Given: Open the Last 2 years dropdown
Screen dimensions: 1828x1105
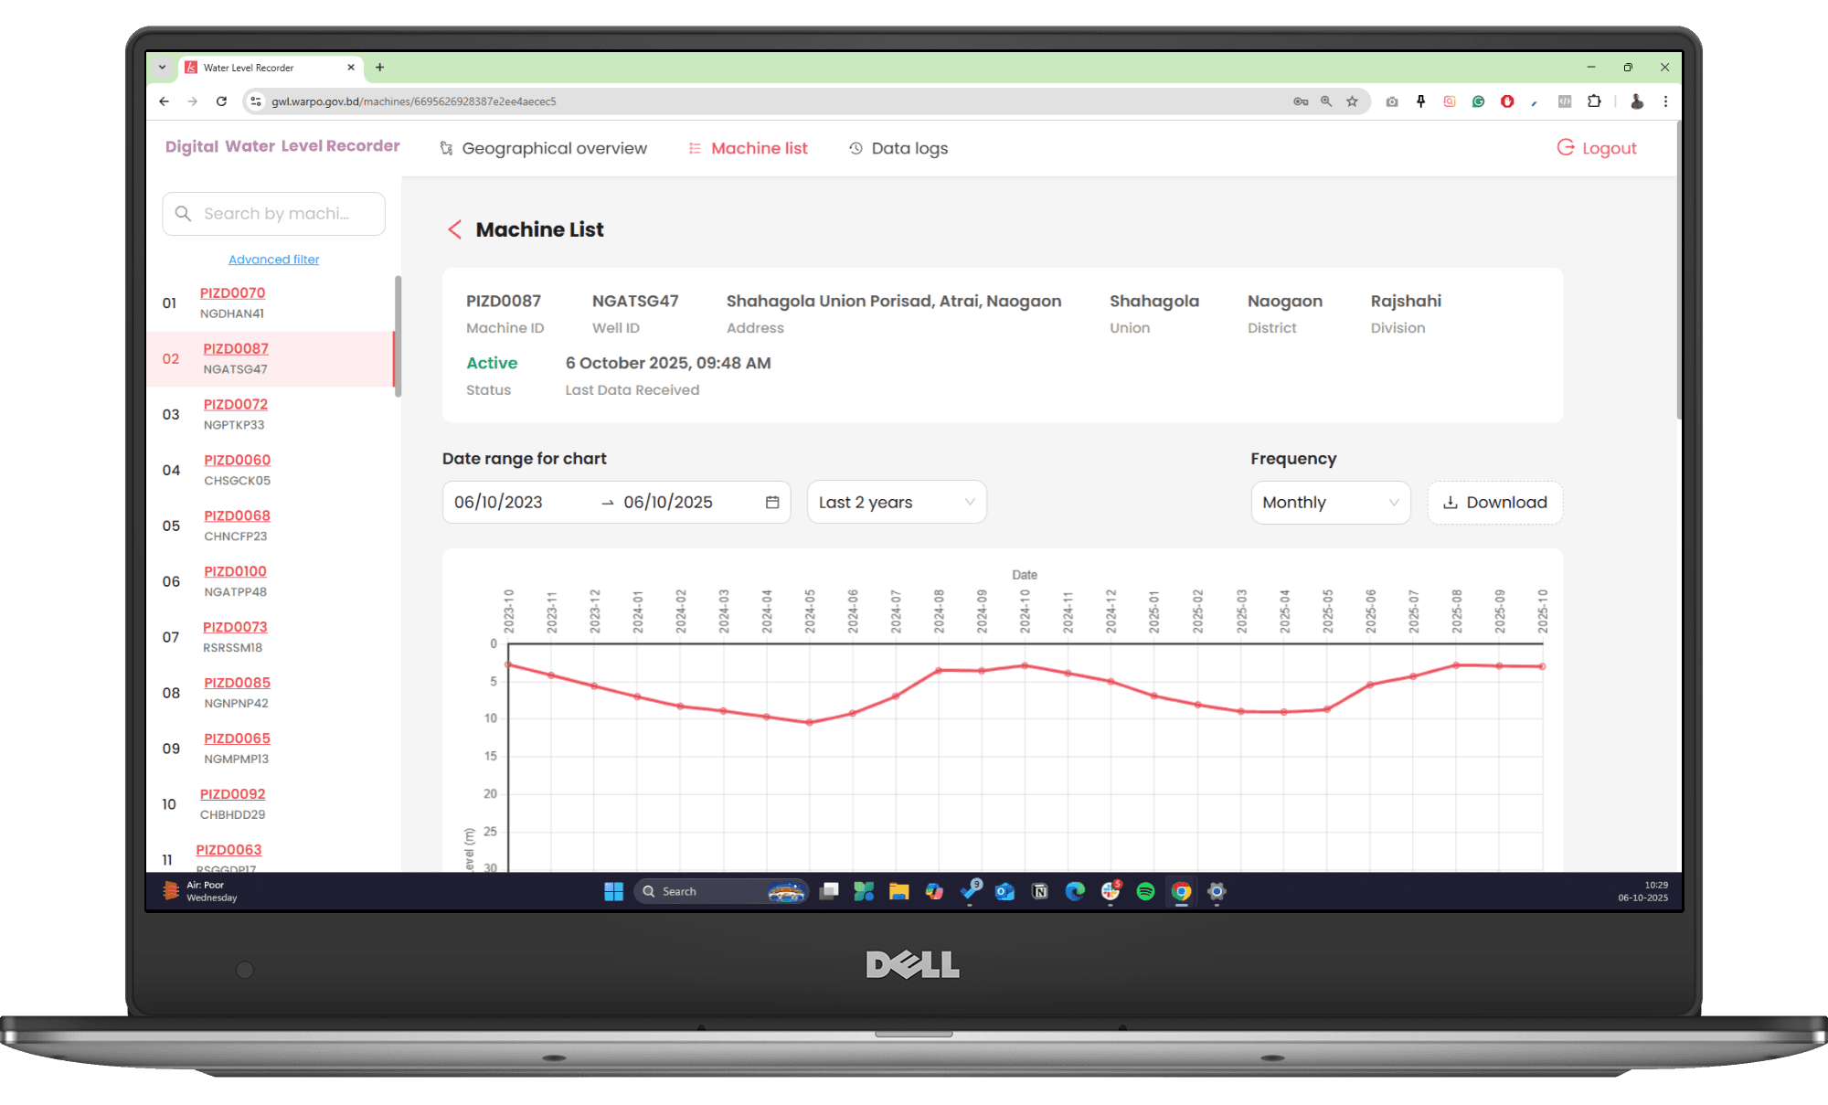Looking at the screenshot, I should [x=896, y=502].
